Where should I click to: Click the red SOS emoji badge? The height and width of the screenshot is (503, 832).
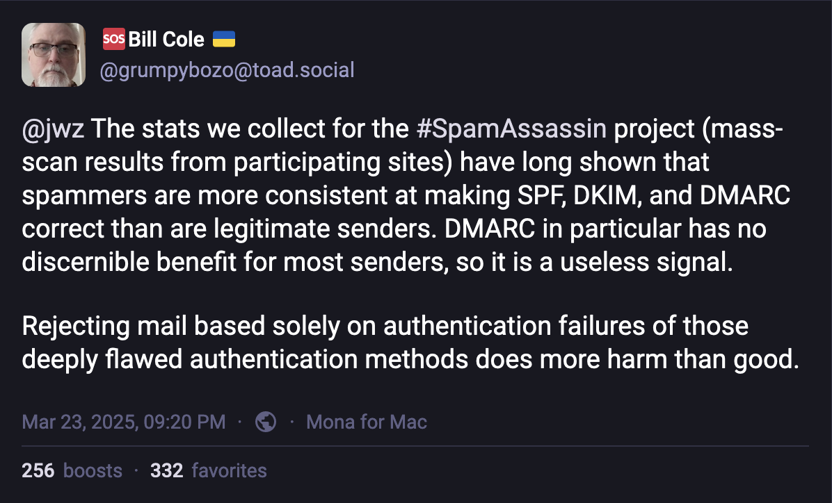[113, 39]
